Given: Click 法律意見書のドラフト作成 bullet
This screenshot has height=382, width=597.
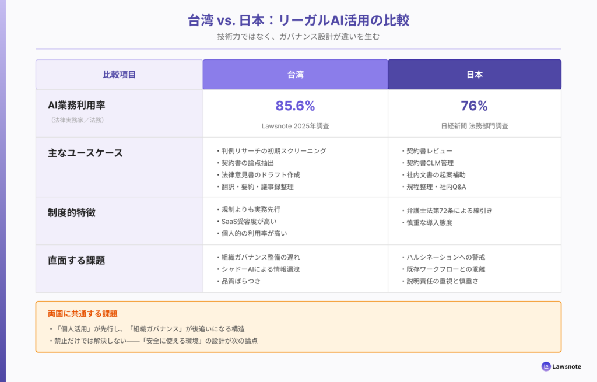Looking at the screenshot, I should coord(258,175).
